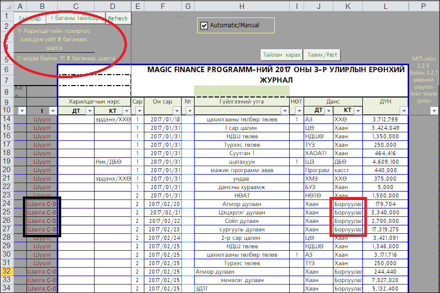440x293 pixels.
Task: Click the Тавих/Past button
Action: pyautogui.click(x=322, y=55)
